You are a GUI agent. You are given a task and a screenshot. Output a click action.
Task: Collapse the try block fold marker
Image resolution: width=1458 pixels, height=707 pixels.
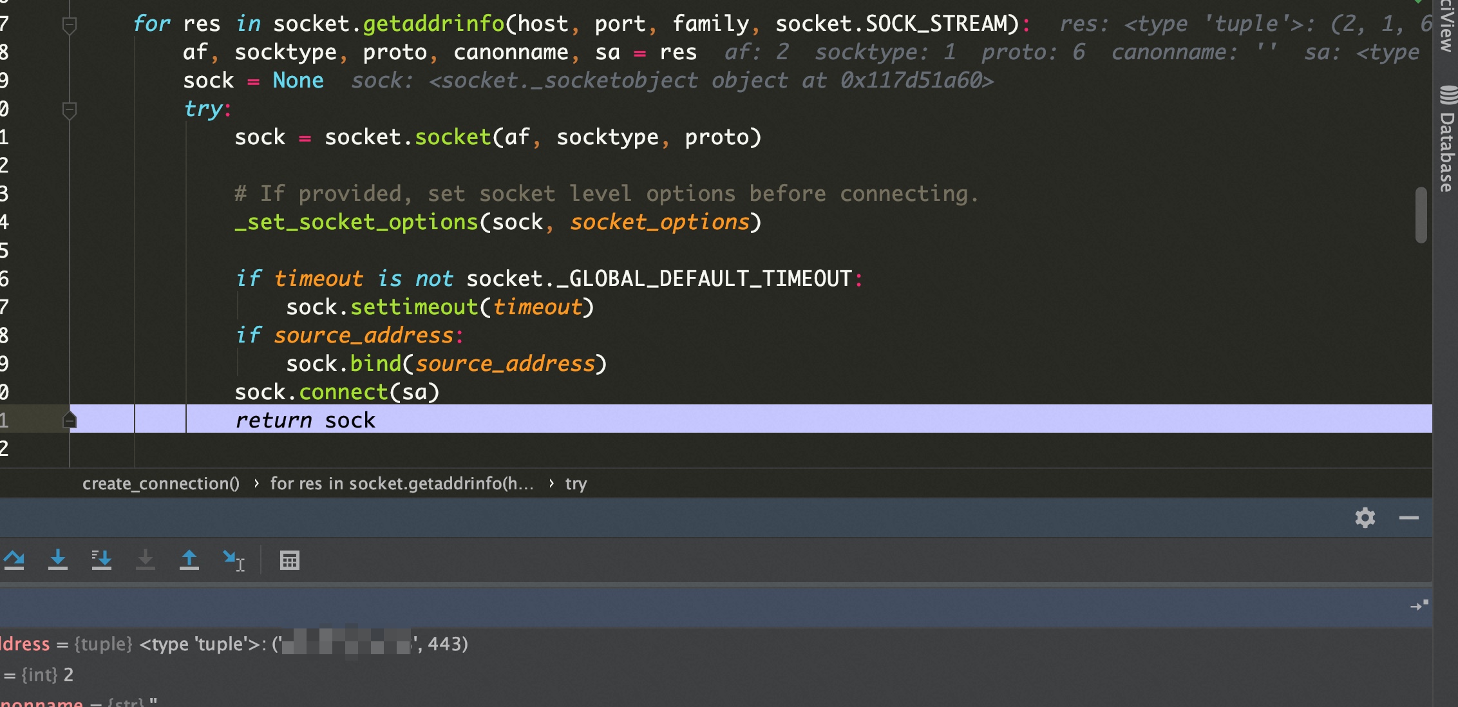[x=70, y=110]
